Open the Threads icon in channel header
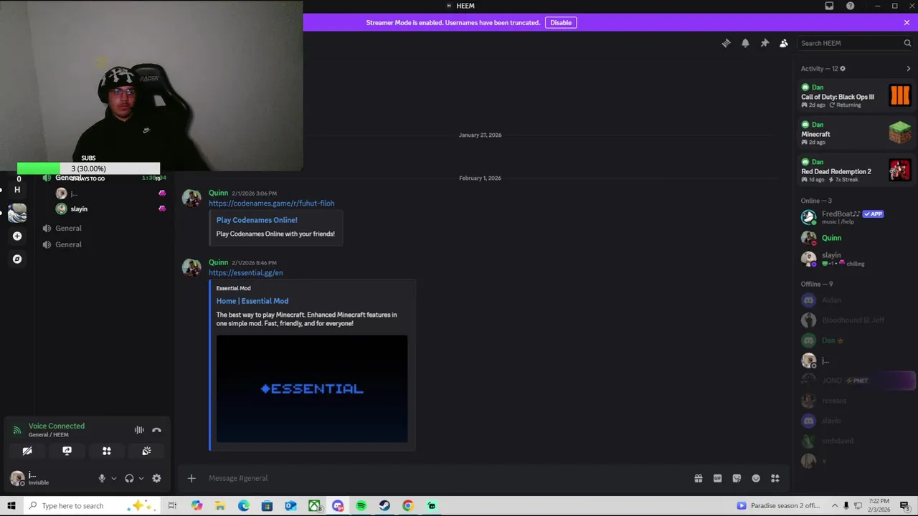 [x=726, y=43]
